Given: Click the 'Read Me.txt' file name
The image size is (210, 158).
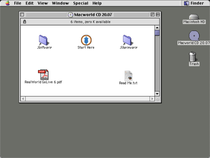Looking at the screenshot, I should 128,83.
